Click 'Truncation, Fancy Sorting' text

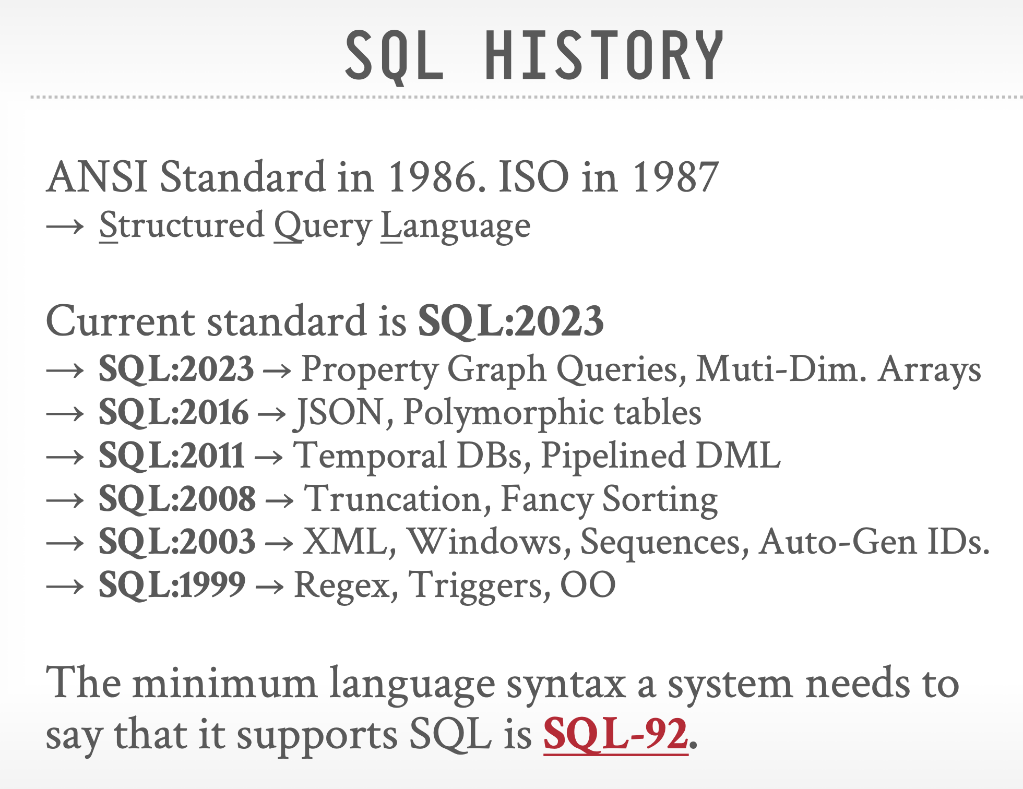pos(510,498)
